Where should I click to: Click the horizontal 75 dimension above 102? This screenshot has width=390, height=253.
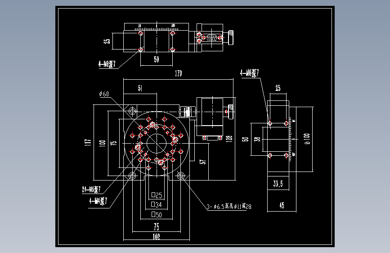[156, 226]
